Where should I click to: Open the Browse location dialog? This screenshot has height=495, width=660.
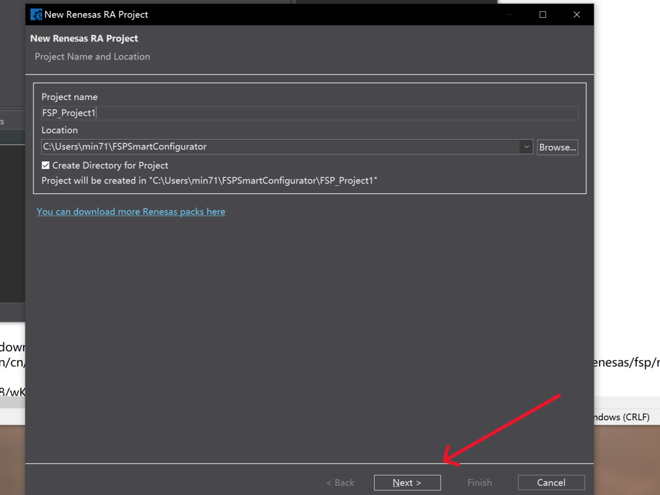(557, 147)
